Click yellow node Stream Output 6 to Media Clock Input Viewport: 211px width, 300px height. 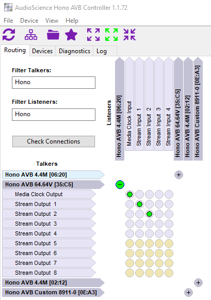point(129,253)
